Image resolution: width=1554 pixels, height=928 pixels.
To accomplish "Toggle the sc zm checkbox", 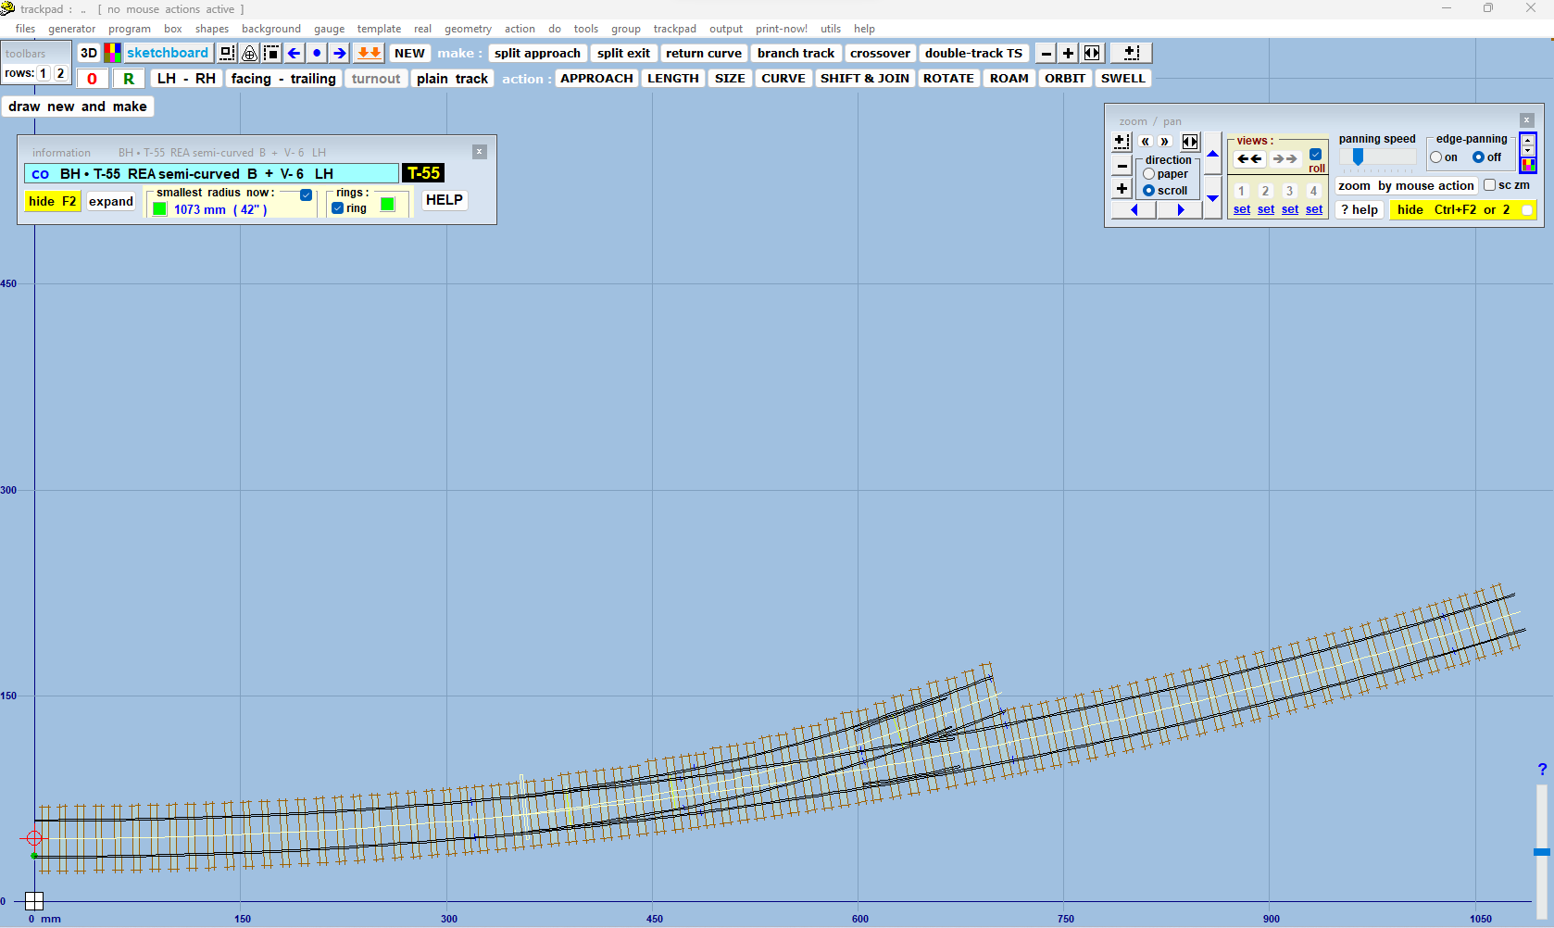I will 1490,185.
